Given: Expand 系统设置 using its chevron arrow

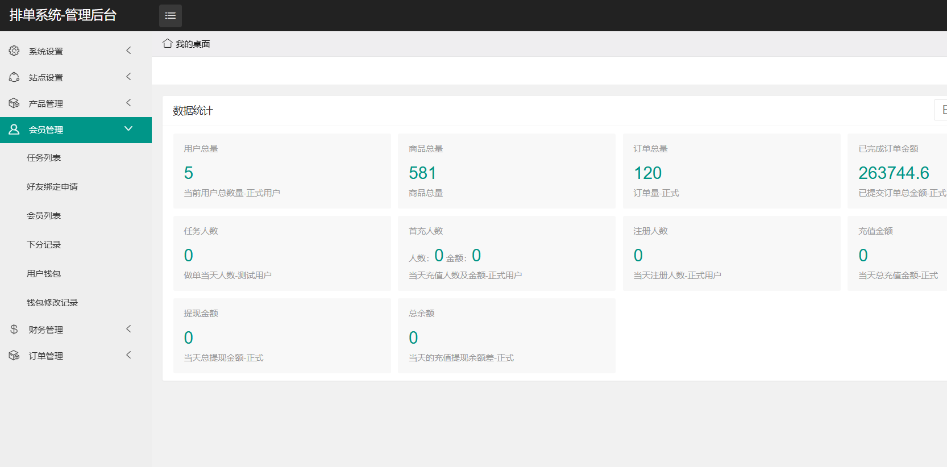Looking at the screenshot, I should [x=128, y=51].
